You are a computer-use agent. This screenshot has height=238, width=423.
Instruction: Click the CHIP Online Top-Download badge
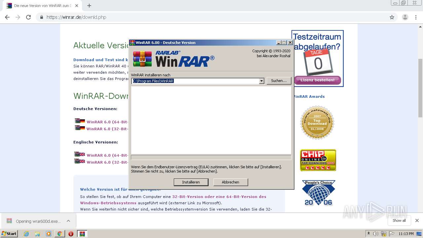pyautogui.click(x=318, y=160)
